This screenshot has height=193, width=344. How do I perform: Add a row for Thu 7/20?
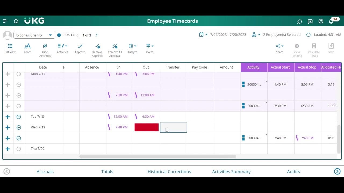point(8,149)
